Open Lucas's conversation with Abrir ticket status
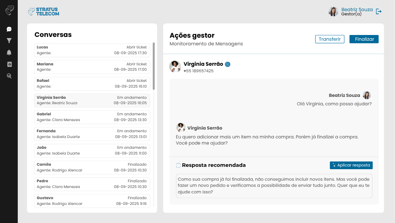 click(x=91, y=50)
